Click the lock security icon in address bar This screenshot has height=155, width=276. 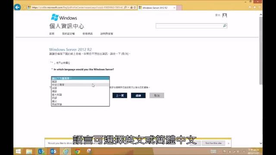132,8
